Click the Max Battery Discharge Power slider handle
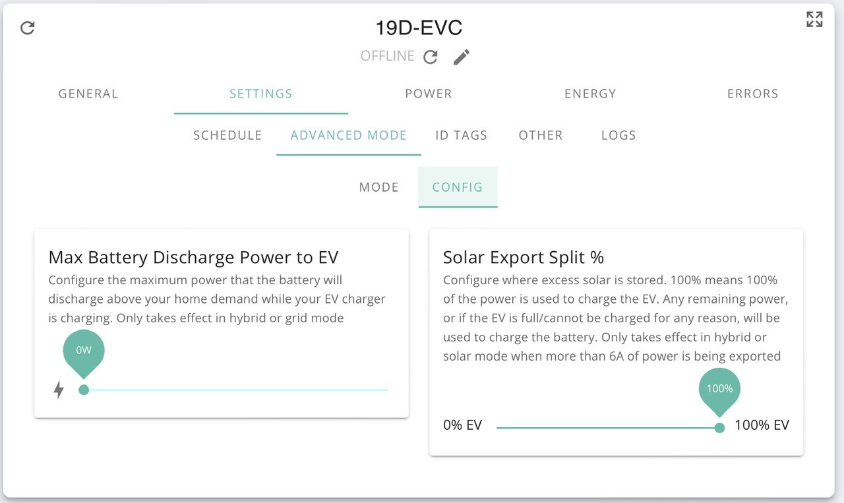Viewport: 844px width, 503px height. tap(84, 390)
